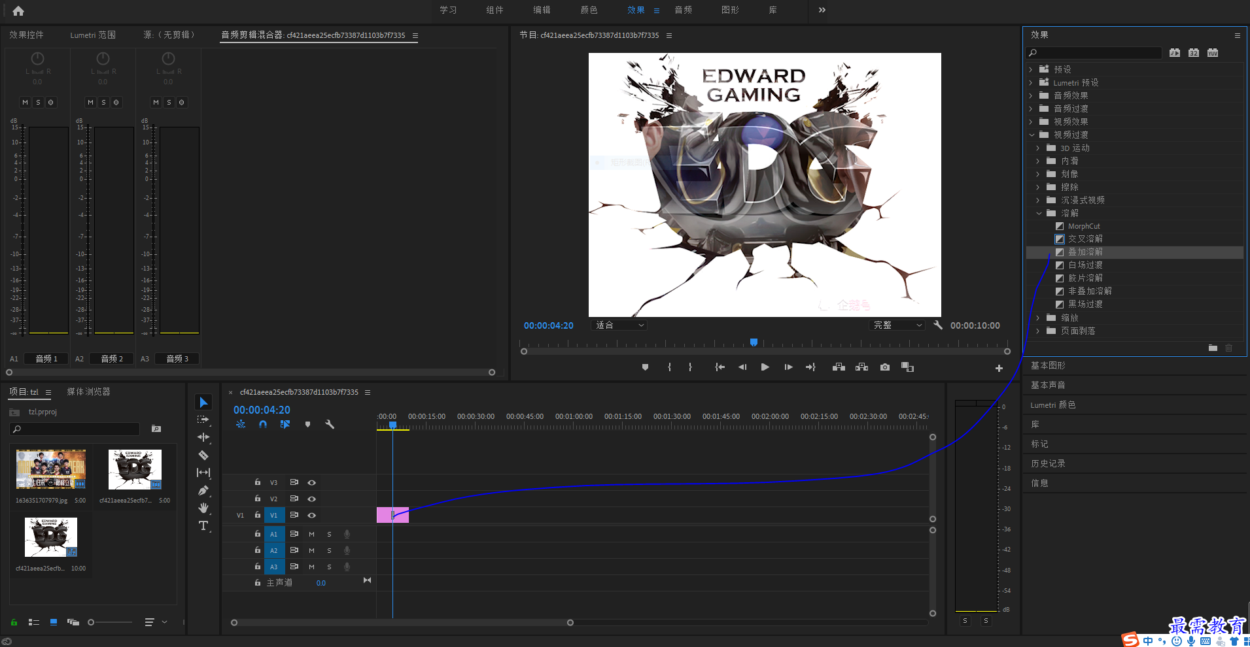The height and width of the screenshot is (647, 1250).
Task: Switch to 颜色 workspace
Action: coord(589,10)
